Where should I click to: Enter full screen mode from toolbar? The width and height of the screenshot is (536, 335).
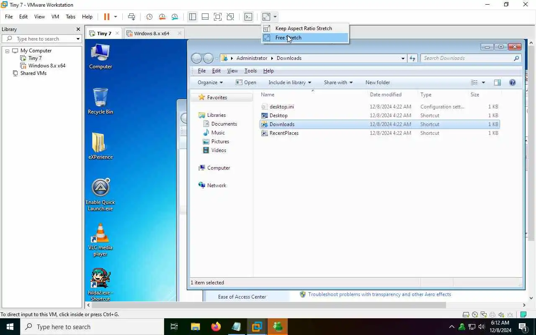point(218,17)
